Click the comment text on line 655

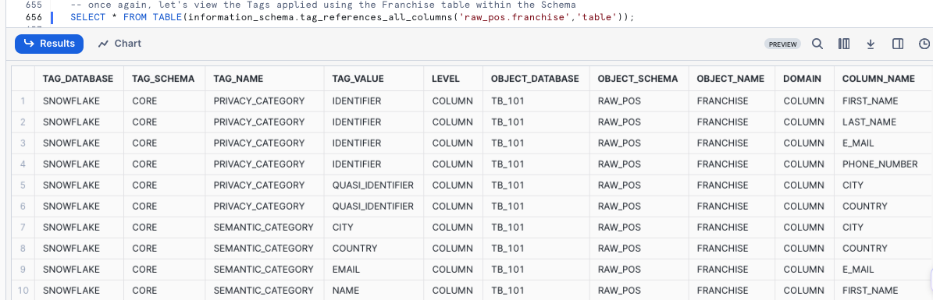click(323, 5)
